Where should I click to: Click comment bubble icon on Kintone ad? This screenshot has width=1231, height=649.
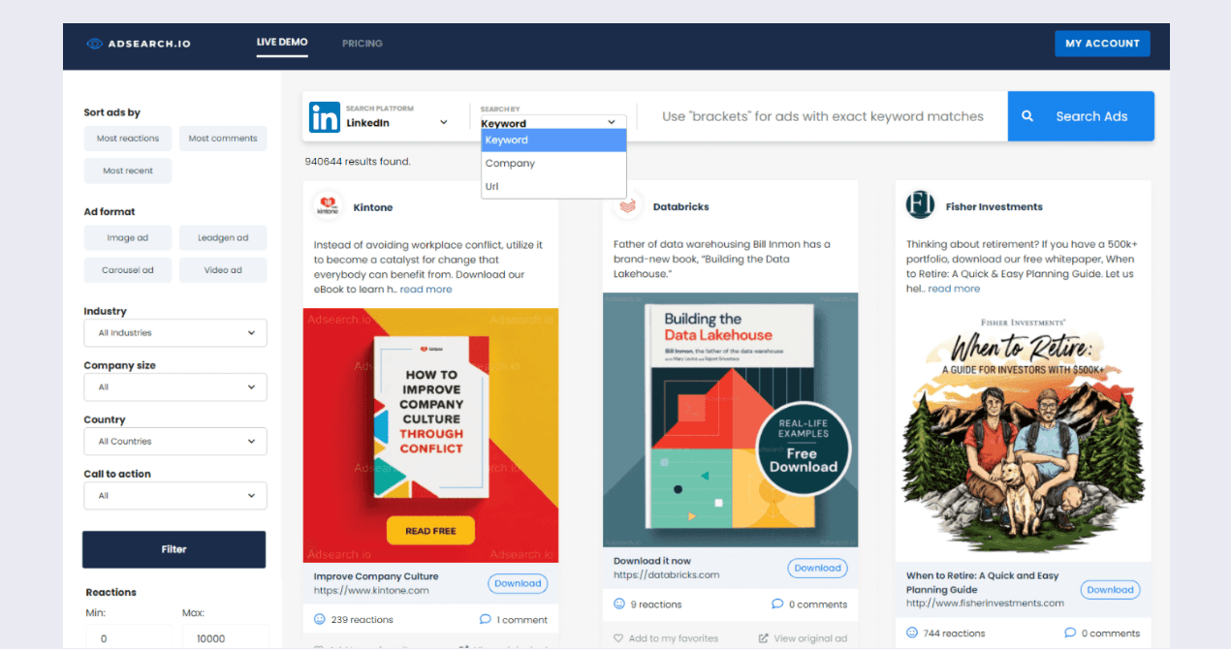coord(486,619)
